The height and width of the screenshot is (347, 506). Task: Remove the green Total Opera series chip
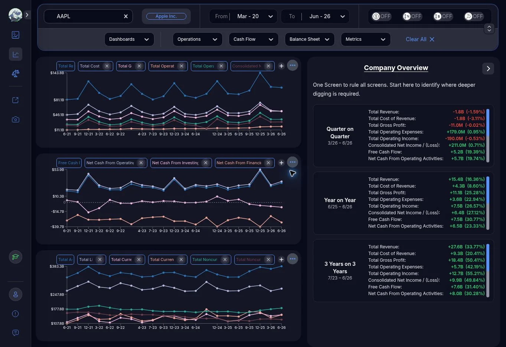point(221,66)
